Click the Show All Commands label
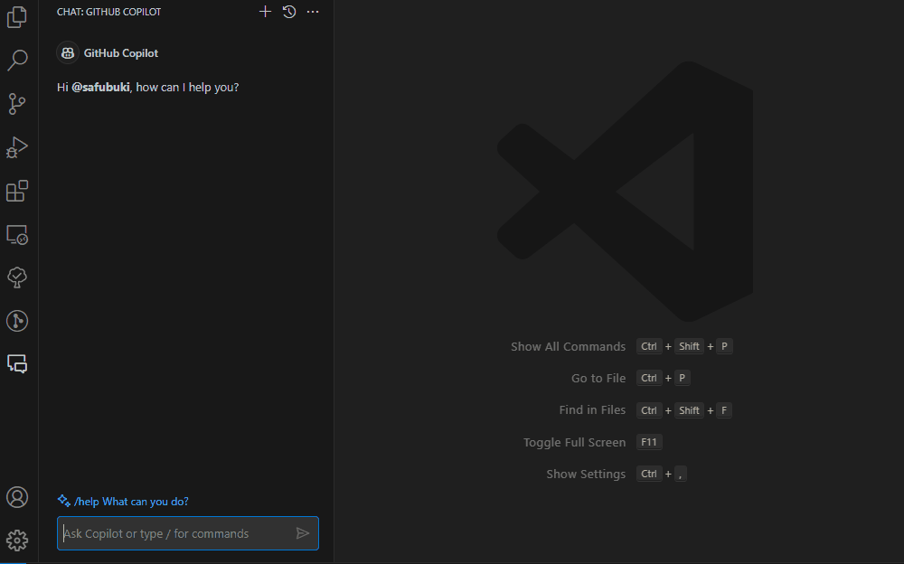This screenshot has width=904, height=564. [x=568, y=346]
